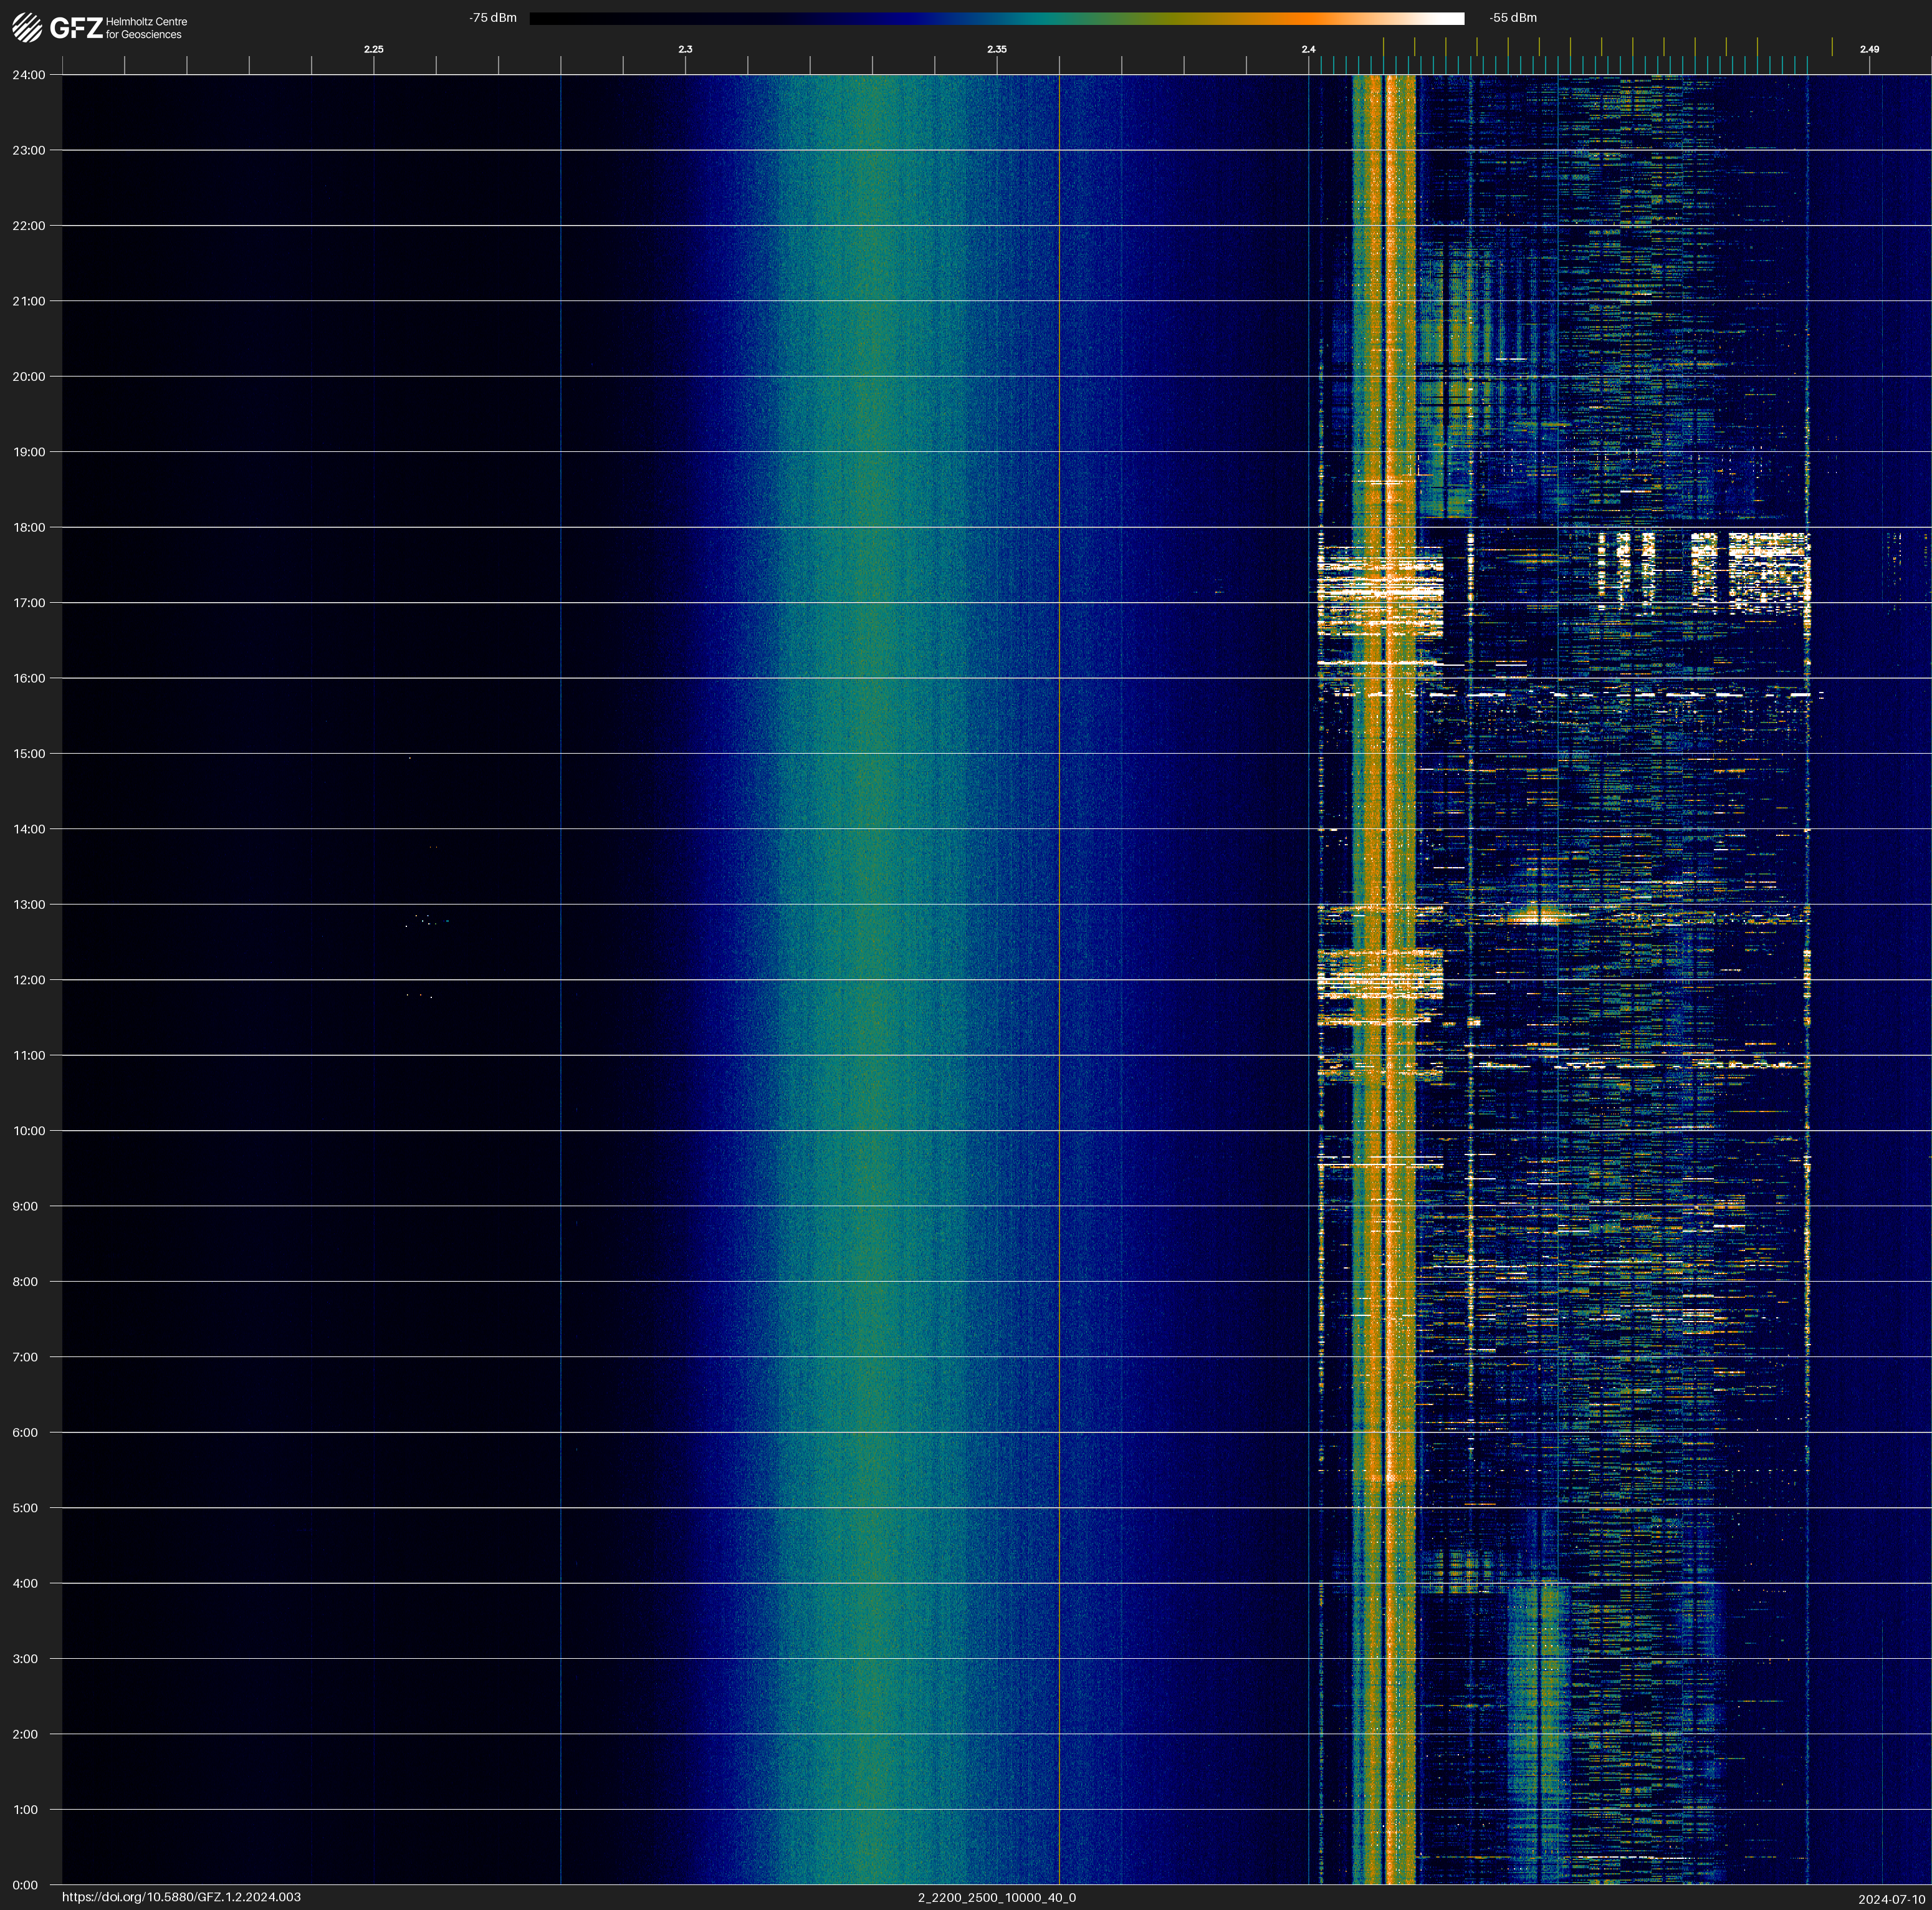The width and height of the screenshot is (1932, 1910).
Task: Click the 2024-07-10 date label
Action: pos(1891,1899)
